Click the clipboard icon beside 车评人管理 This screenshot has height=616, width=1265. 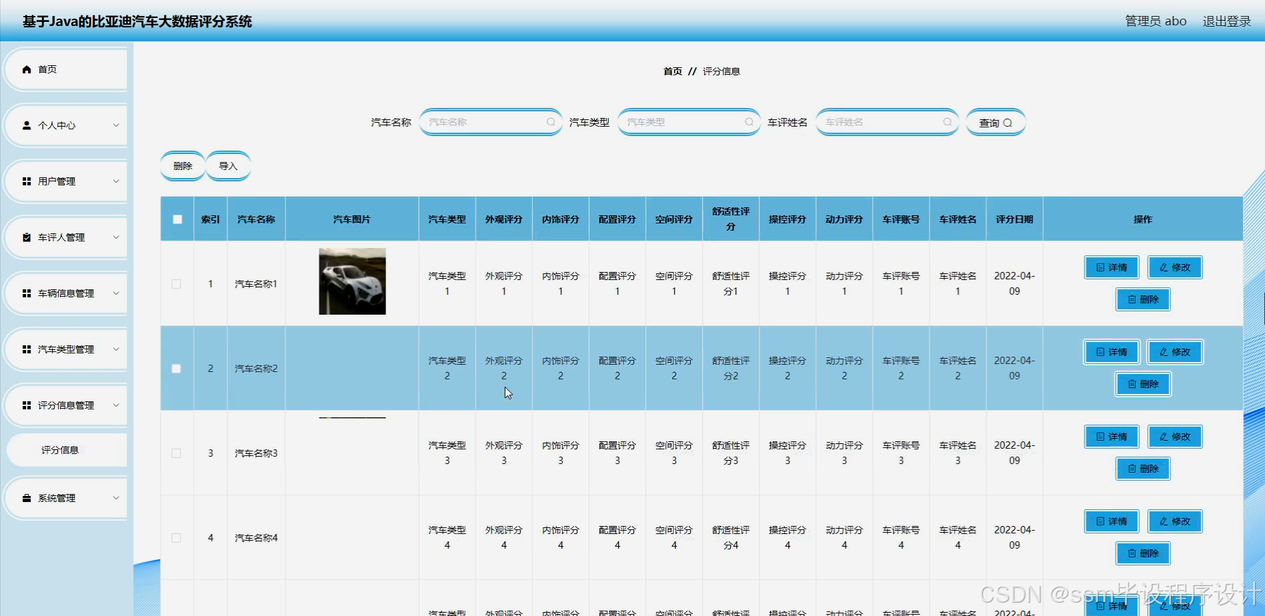coord(27,237)
